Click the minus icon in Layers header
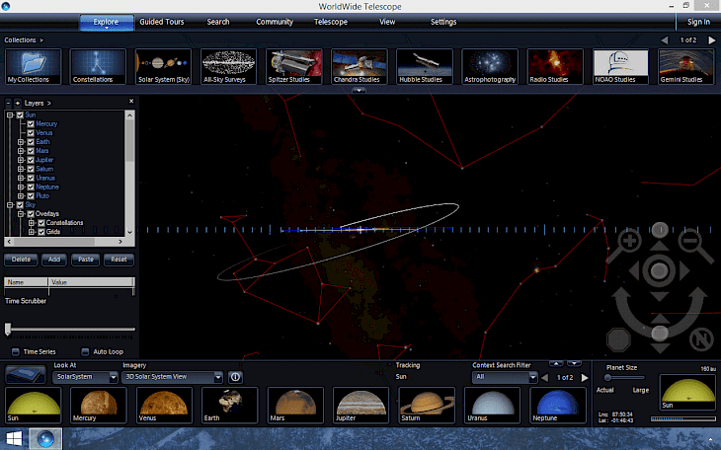Screen dimensions: 721x450 click(x=8, y=103)
